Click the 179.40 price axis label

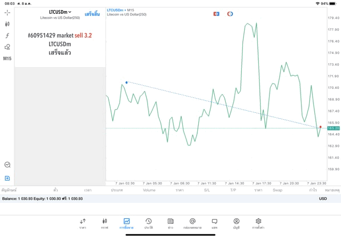pos(334,18)
